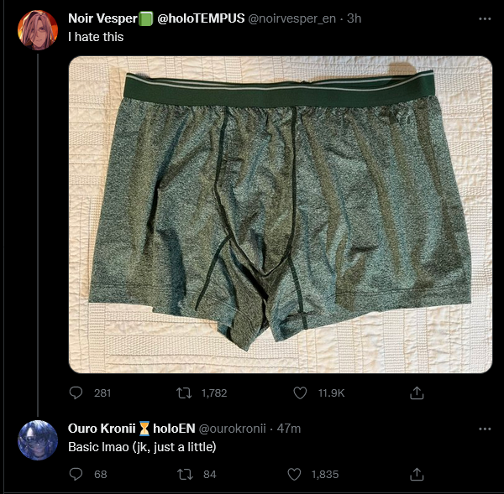The image size is (504, 494).
Task: Like Noir Vesper's tweet with 11.9K likes
Action: (x=300, y=393)
